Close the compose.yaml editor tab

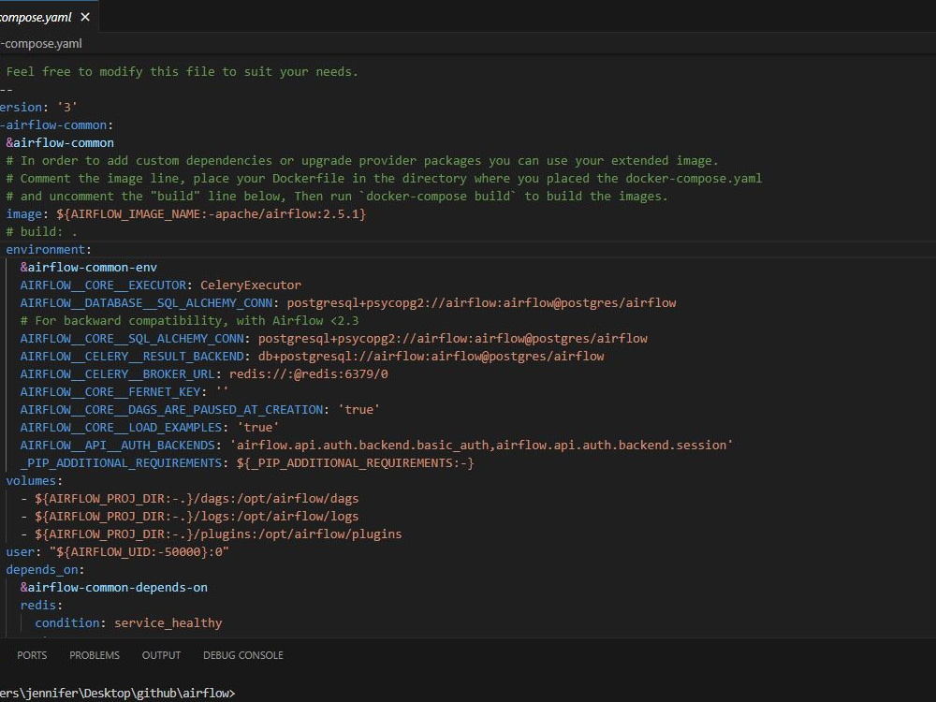click(x=85, y=17)
